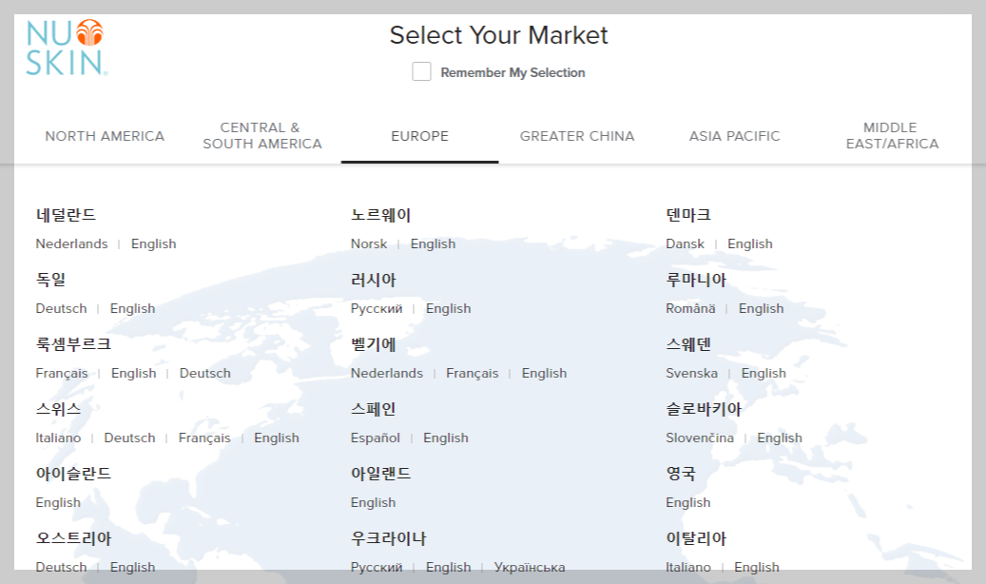Screen dimensions: 986x584
Task: Select Italiano under 이탈리아
Action: (688, 567)
